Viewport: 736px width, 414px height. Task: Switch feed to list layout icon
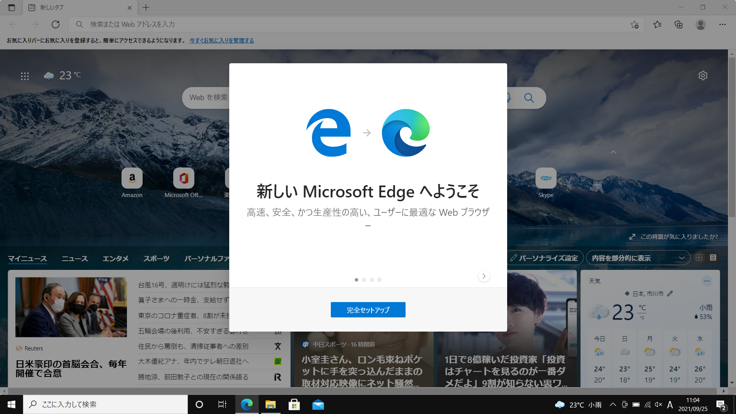[x=713, y=258]
